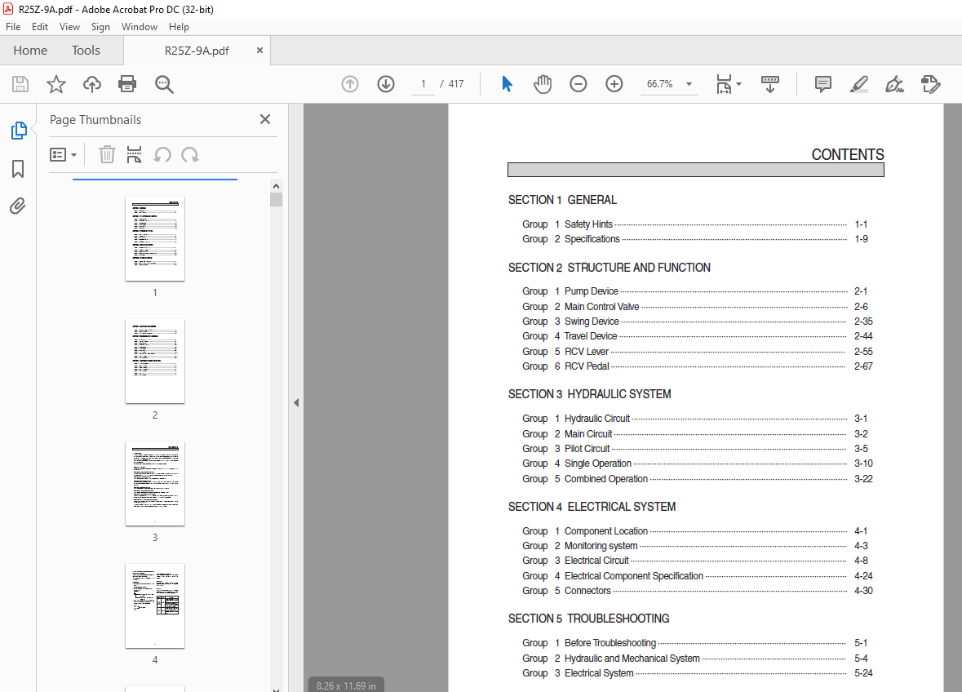The width and height of the screenshot is (962, 692).
Task: Select page 4 thumbnail
Action: click(154, 606)
